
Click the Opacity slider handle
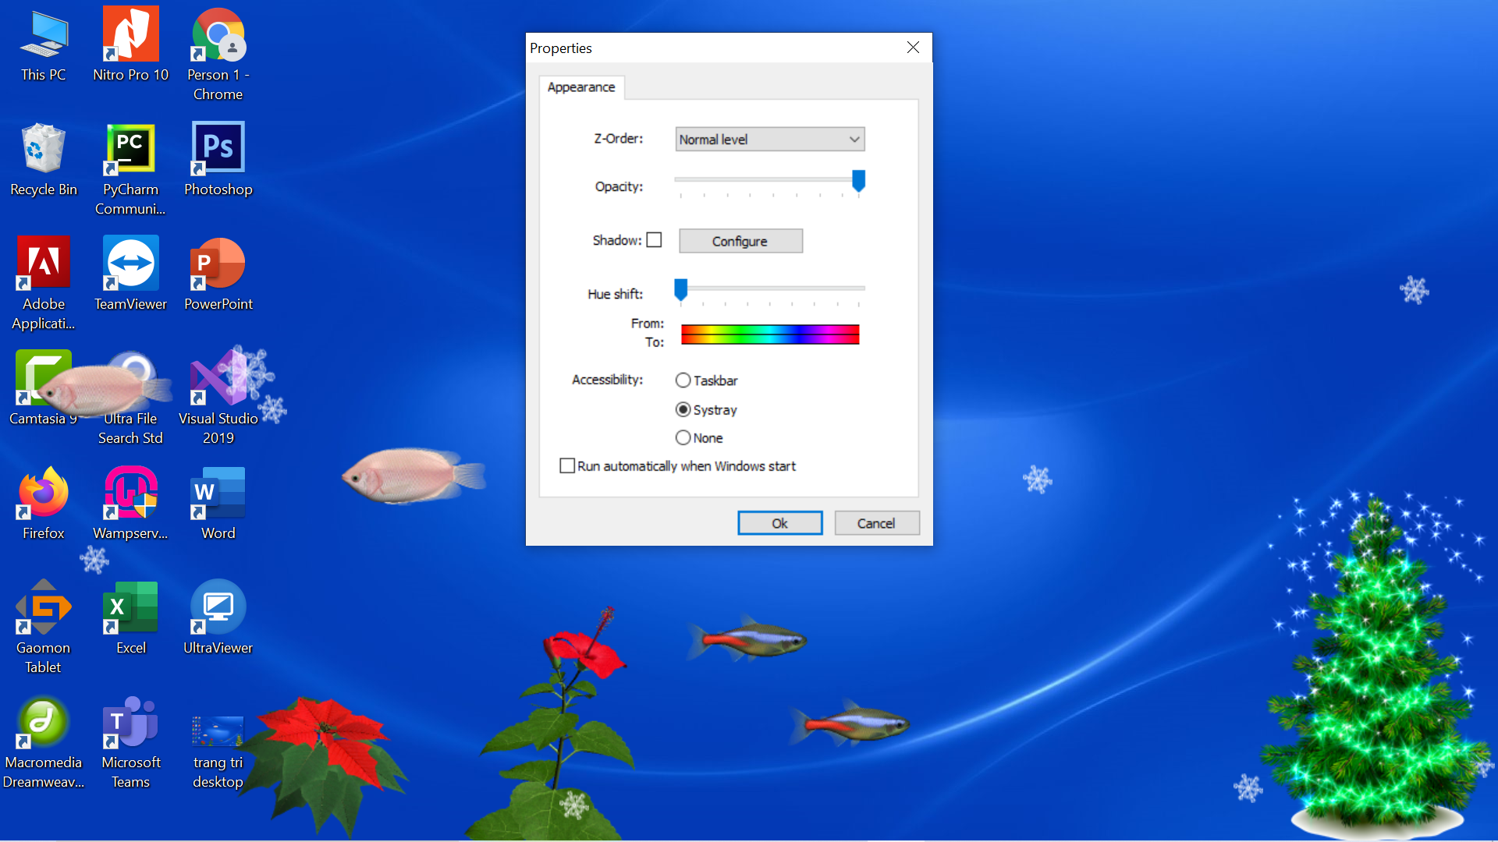(x=858, y=181)
